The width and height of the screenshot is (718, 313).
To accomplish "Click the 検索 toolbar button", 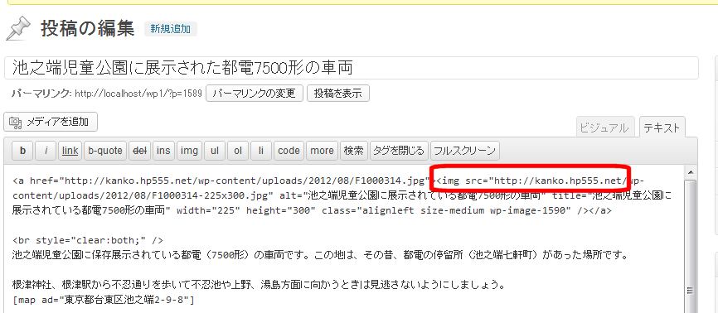I will tap(353, 151).
